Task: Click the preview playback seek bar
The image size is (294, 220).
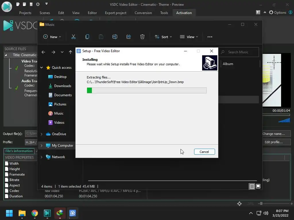Action: tap(276, 115)
